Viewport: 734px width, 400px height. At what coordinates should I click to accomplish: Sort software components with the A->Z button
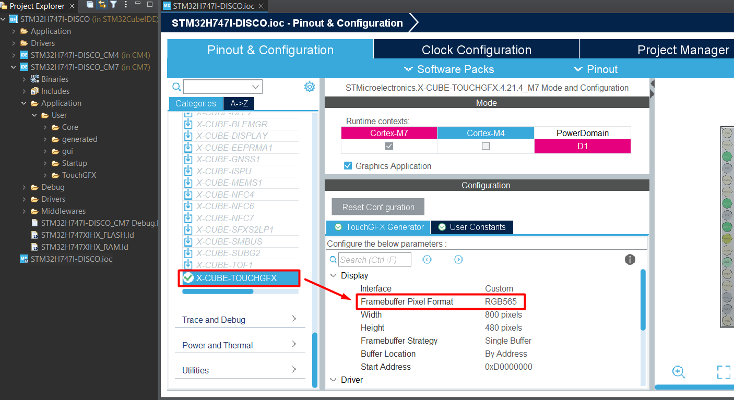tap(239, 104)
